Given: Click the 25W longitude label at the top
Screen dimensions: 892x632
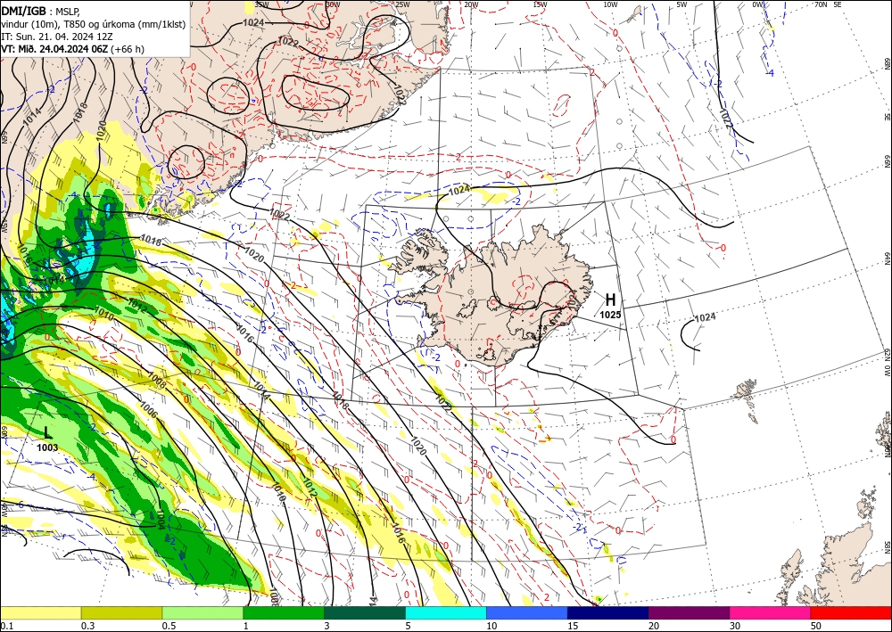Looking at the screenshot, I should 401,4.
